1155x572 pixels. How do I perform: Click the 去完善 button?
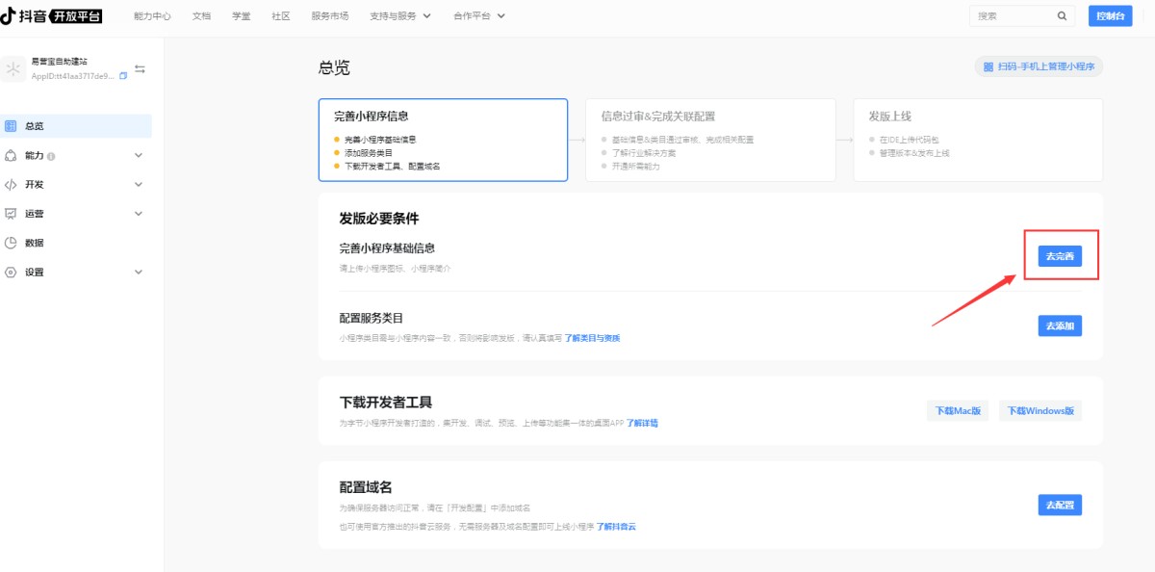point(1060,256)
